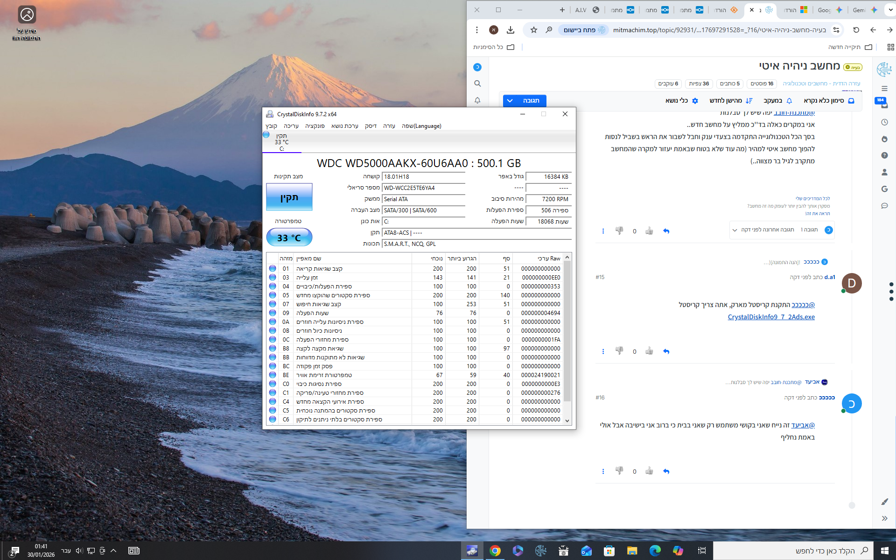Open three-dot menu of post #16
This screenshot has height=560, width=896.
point(603,471)
